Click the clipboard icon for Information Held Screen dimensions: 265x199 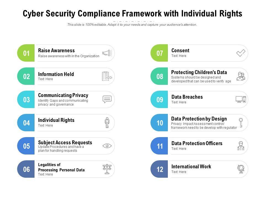coord(107,76)
